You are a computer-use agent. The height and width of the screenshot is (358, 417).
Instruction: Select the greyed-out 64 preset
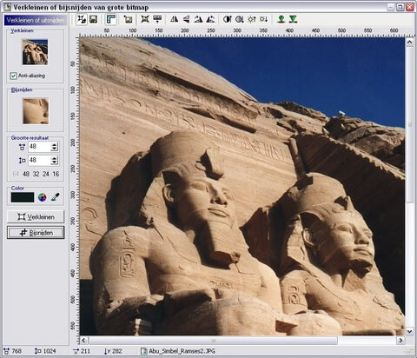click(16, 174)
